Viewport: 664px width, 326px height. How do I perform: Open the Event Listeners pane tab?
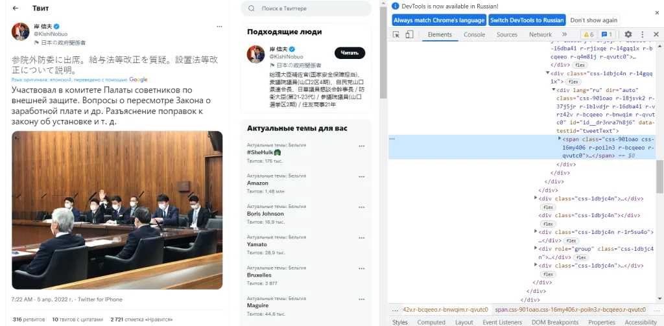(x=503, y=322)
